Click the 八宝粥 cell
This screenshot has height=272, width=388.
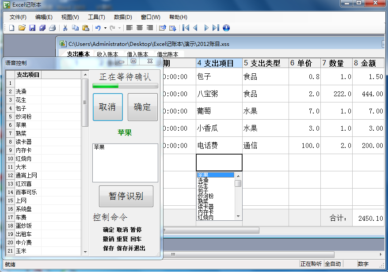219,94
